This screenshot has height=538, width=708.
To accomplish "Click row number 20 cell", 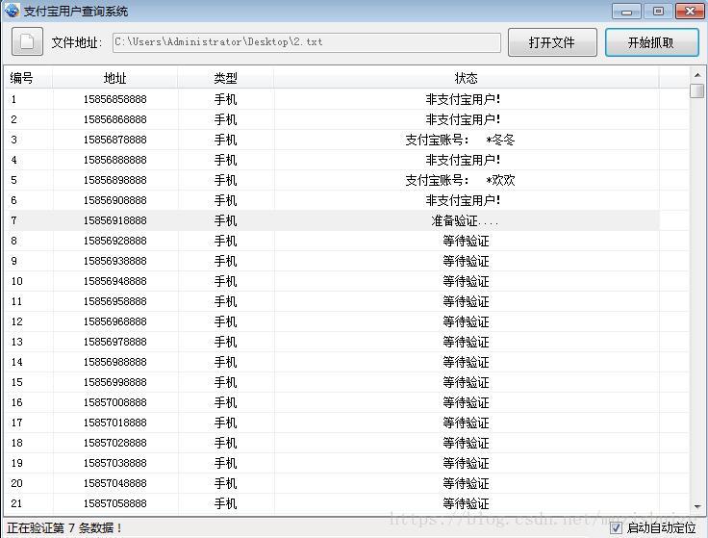I will point(16,483).
